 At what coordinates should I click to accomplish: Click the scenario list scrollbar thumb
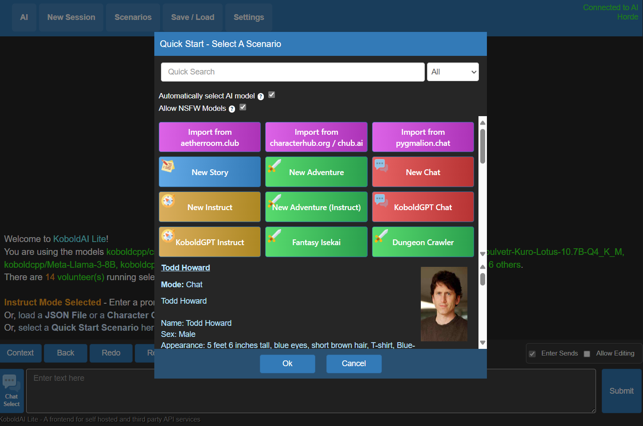pos(482,146)
